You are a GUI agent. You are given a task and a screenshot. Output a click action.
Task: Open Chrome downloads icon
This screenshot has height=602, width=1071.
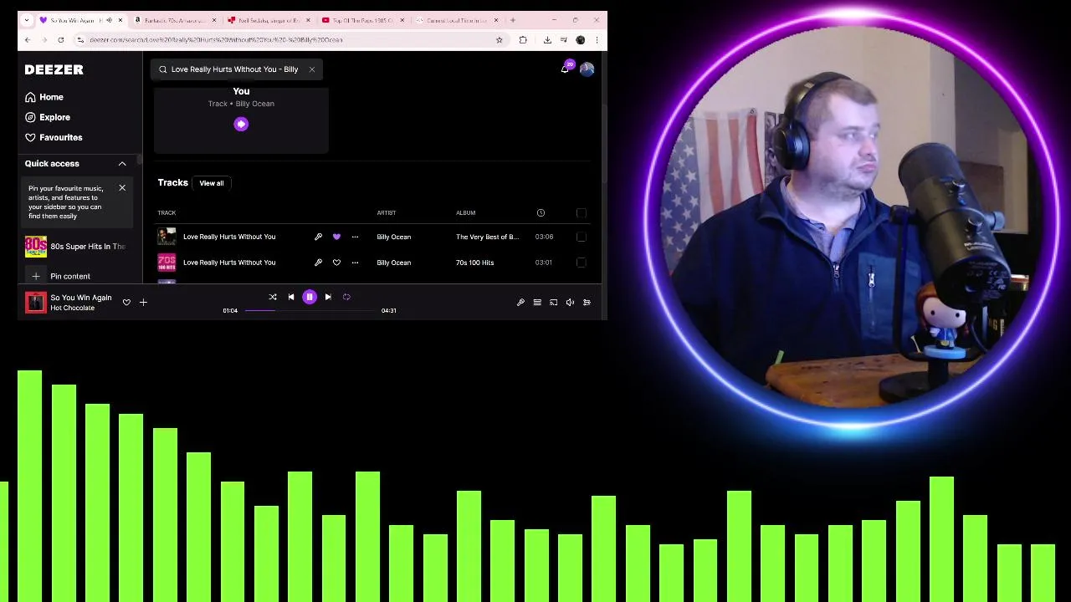coord(547,40)
